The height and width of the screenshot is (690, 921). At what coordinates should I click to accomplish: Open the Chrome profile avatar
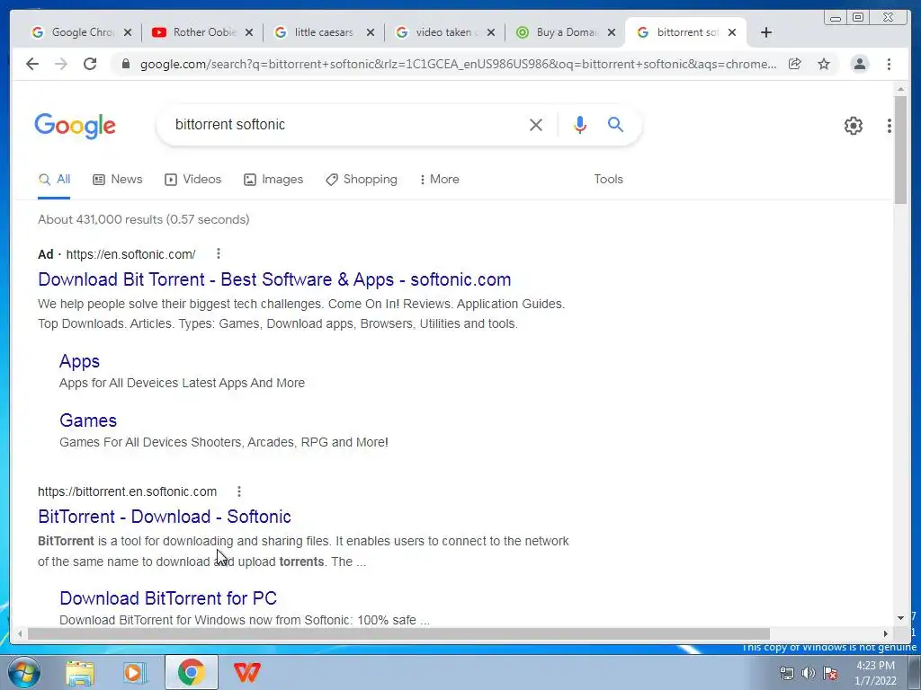[860, 64]
